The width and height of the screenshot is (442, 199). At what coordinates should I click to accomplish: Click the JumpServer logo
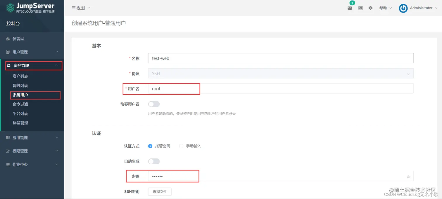pos(31,8)
